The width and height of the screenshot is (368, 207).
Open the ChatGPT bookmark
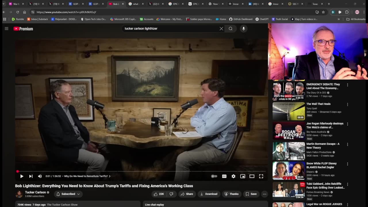(262, 19)
